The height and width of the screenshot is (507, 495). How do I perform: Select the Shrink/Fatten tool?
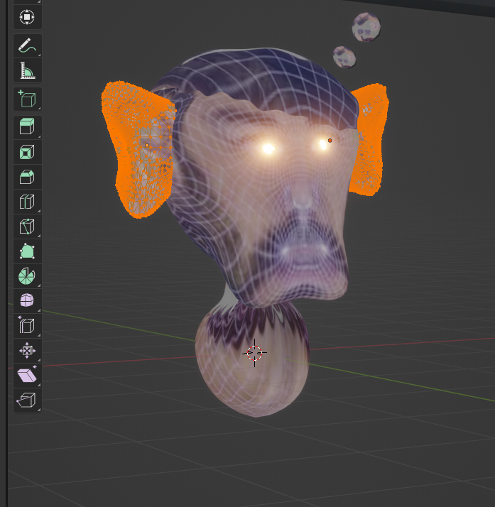[x=28, y=351]
